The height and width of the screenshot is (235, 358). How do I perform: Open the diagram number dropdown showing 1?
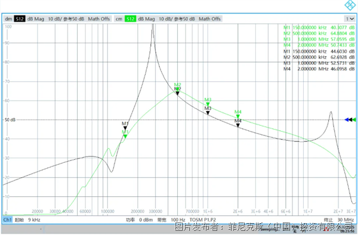(x=350, y=19)
